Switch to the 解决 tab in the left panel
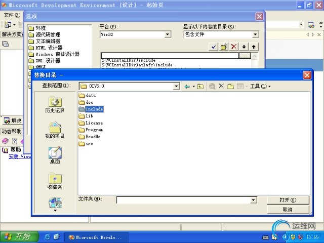 pos(13,120)
